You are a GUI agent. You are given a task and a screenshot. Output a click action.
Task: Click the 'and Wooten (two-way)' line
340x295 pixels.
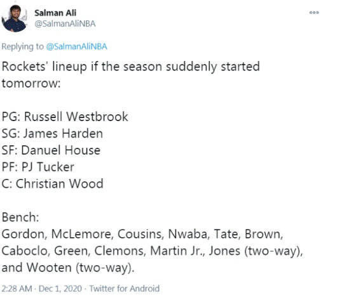(x=68, y=268)
